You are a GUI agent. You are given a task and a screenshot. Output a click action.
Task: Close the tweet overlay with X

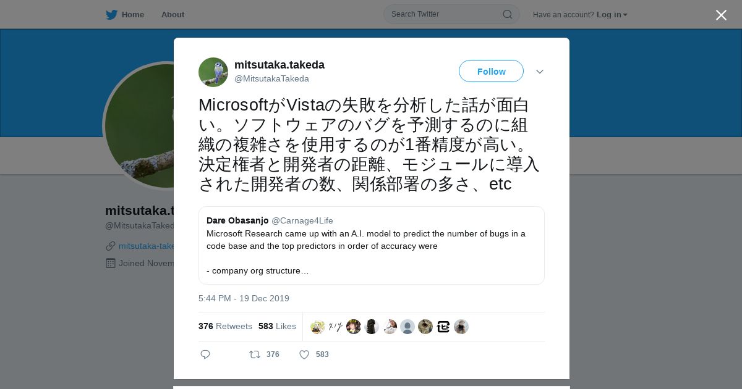pyautogui.click(x=721, y=15)
